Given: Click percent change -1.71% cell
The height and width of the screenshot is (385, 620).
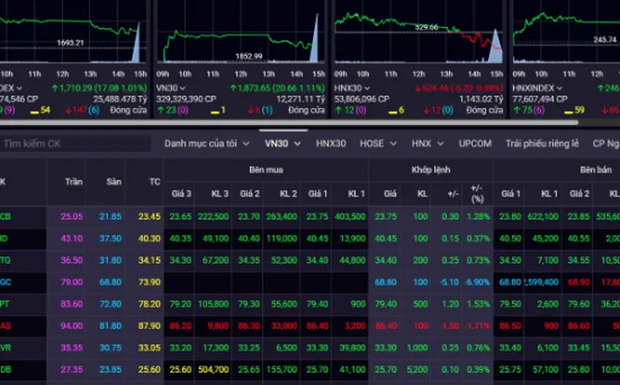Looking at the screenshot, I should [x=477, y=326].
